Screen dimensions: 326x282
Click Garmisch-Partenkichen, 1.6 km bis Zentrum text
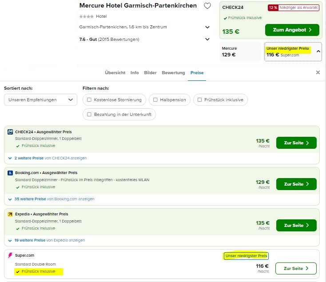click(x=123, y=27)
